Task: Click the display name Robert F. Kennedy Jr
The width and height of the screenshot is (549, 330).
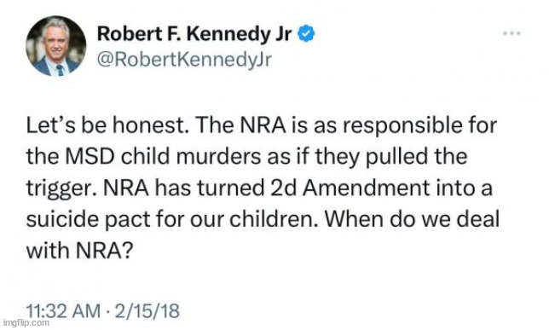Action: pos(194,34)
